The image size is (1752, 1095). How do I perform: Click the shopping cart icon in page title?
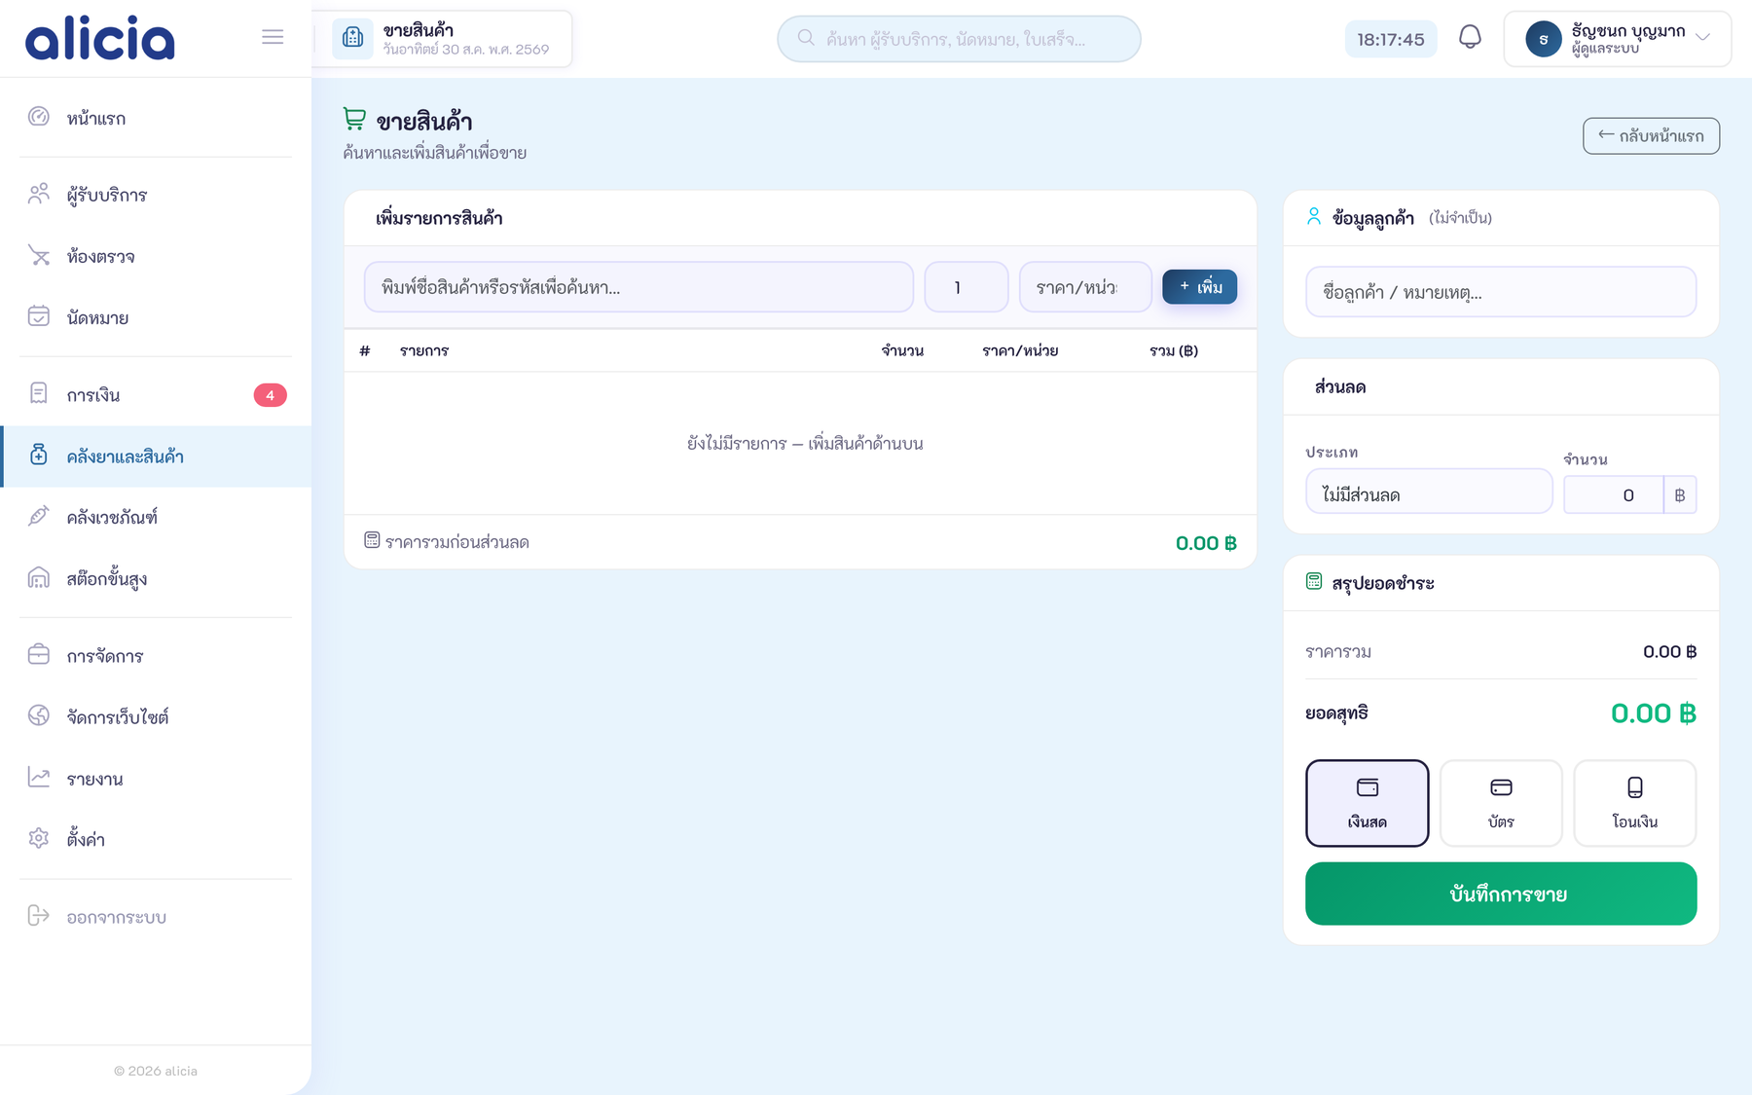tap(354, 120)
